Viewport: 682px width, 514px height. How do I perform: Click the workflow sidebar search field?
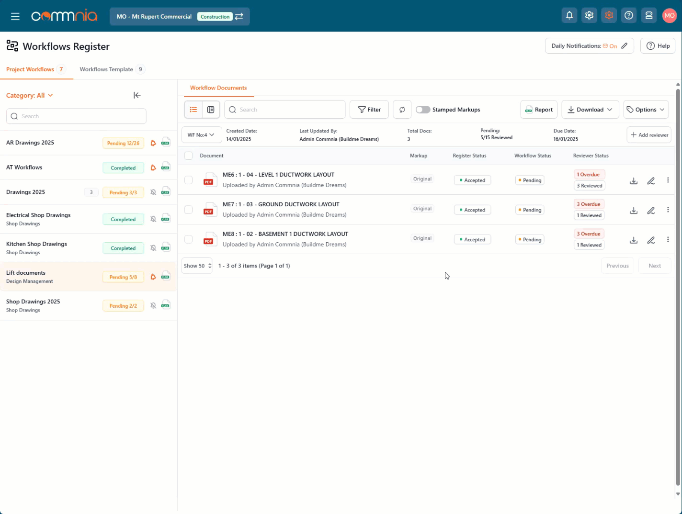coord(77,116)
